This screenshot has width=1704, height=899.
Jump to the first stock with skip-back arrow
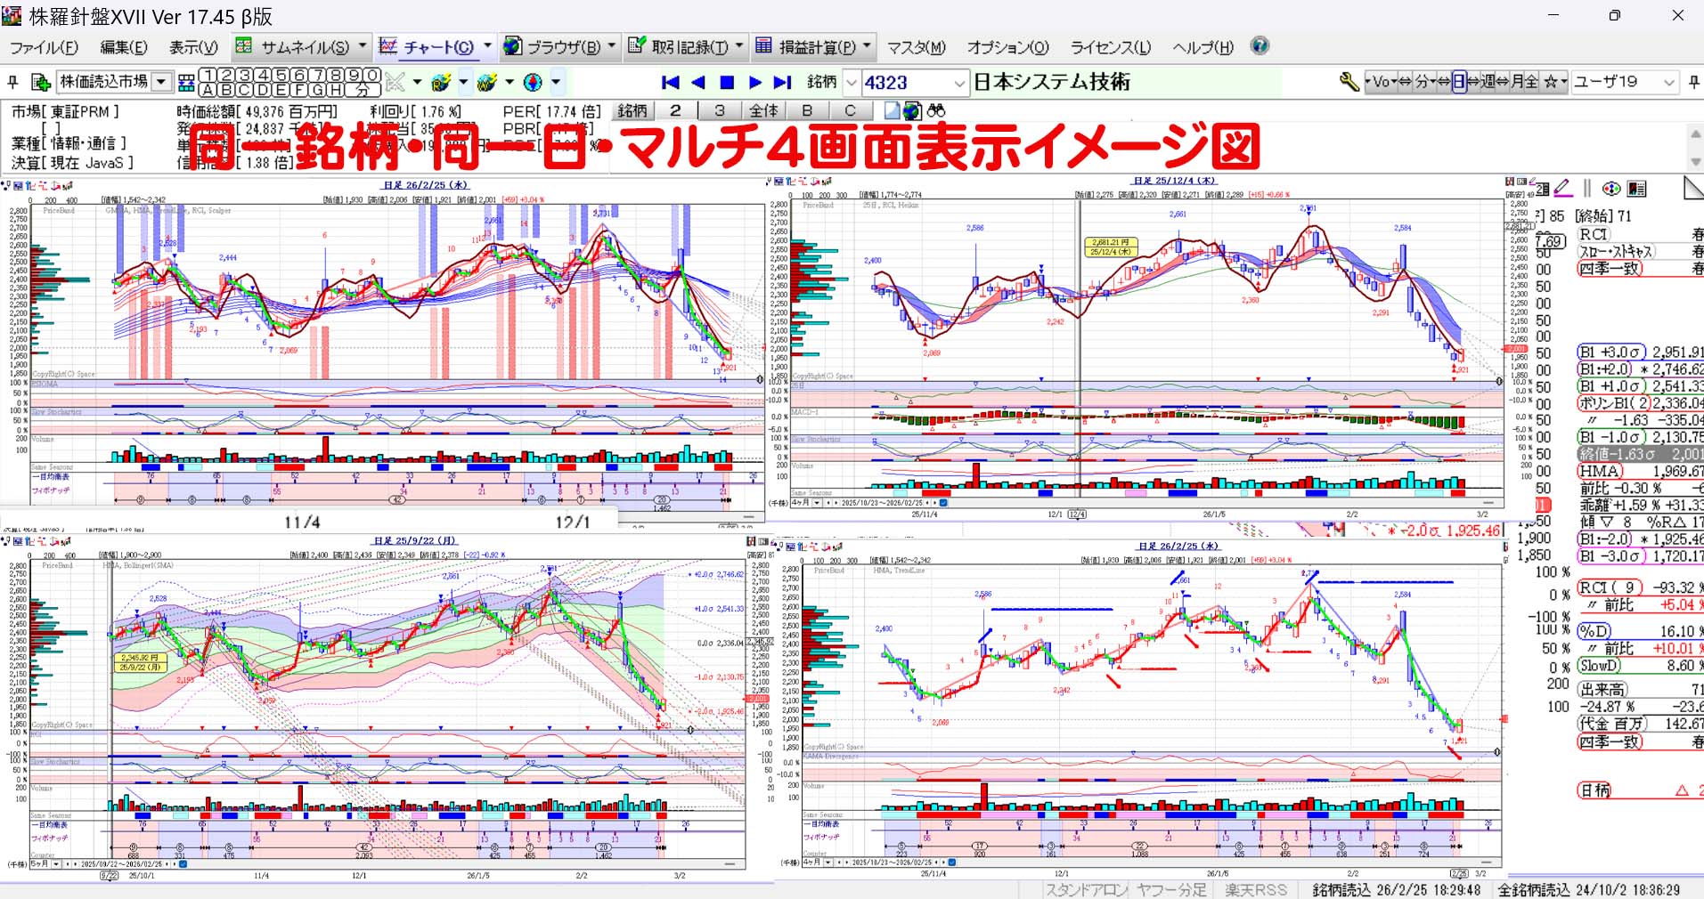pos(671,82)
